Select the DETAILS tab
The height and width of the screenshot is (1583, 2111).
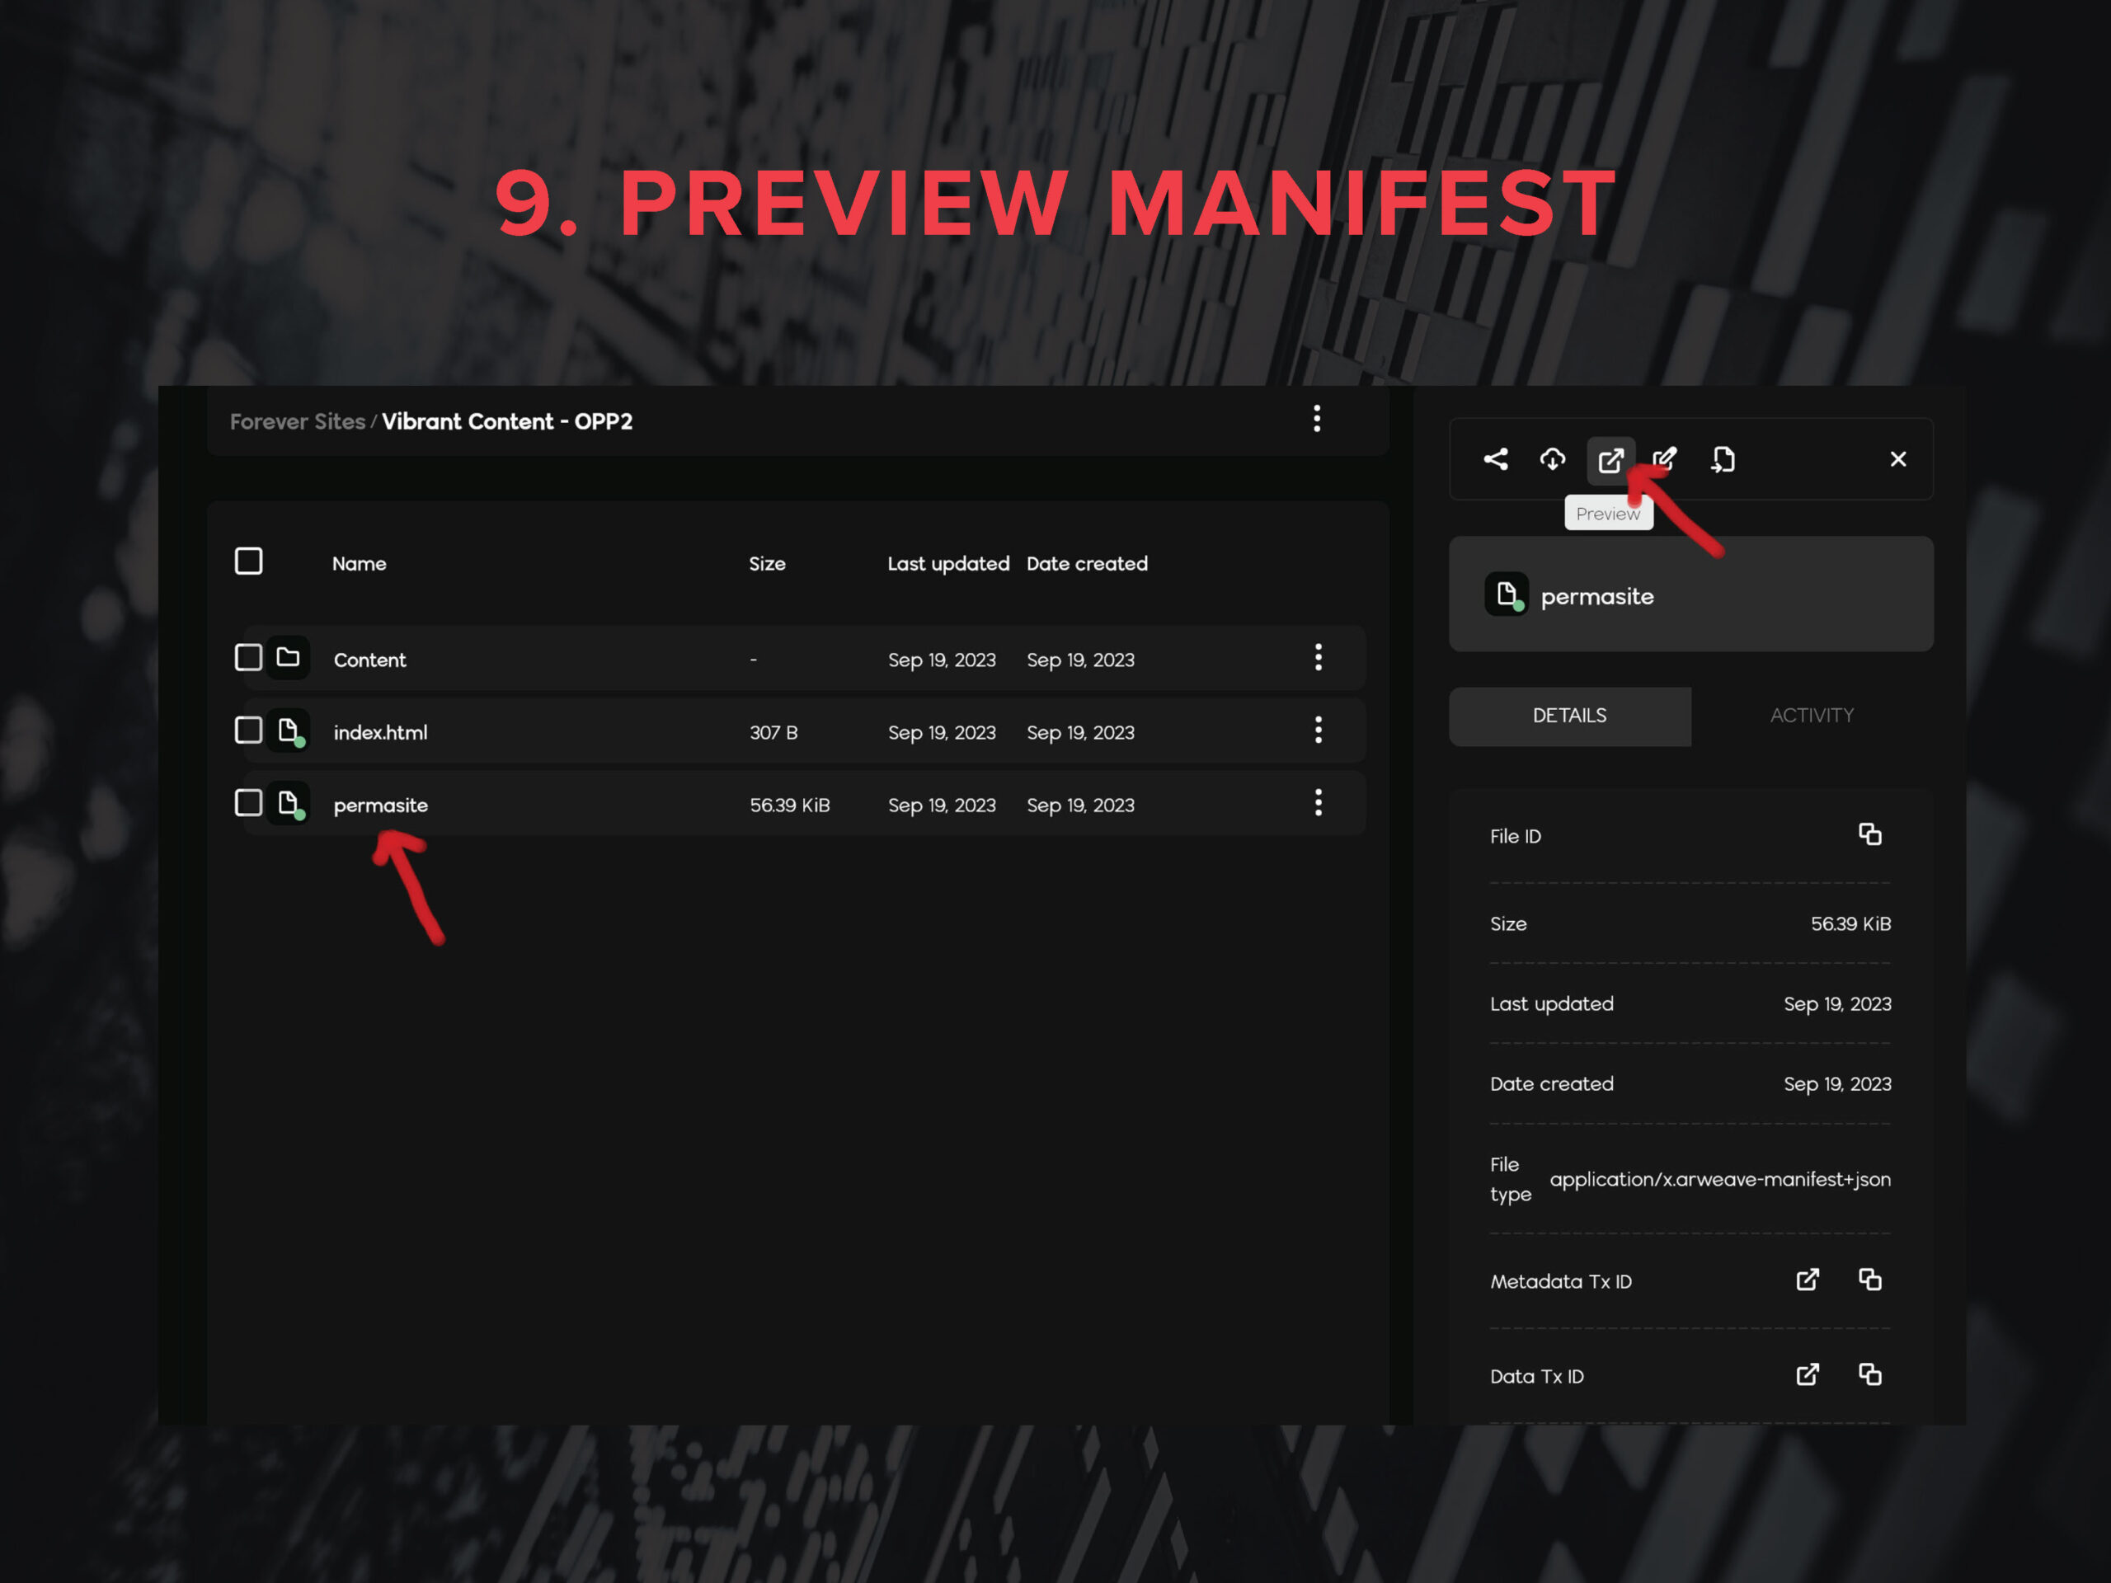pos(1569,716)
